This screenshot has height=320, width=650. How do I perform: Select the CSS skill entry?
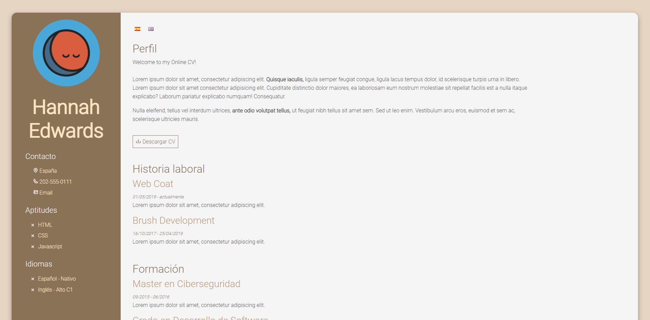43,235
